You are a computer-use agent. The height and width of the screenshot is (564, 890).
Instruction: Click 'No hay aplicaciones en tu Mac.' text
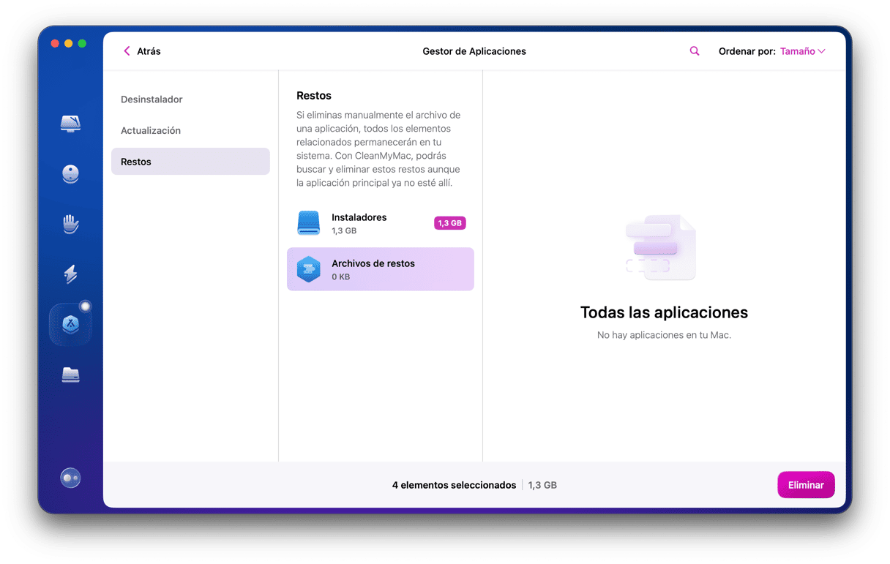tap(664, 335)
